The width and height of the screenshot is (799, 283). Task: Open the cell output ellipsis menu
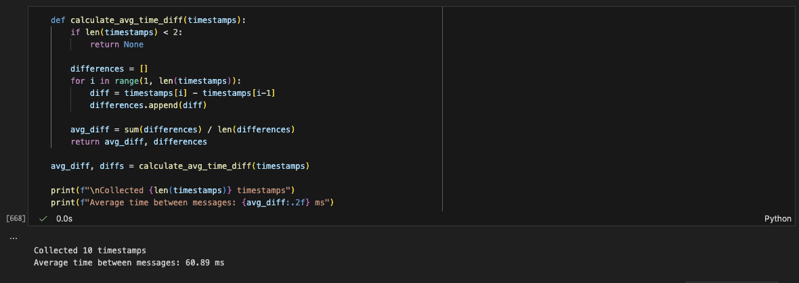(13, 237)
